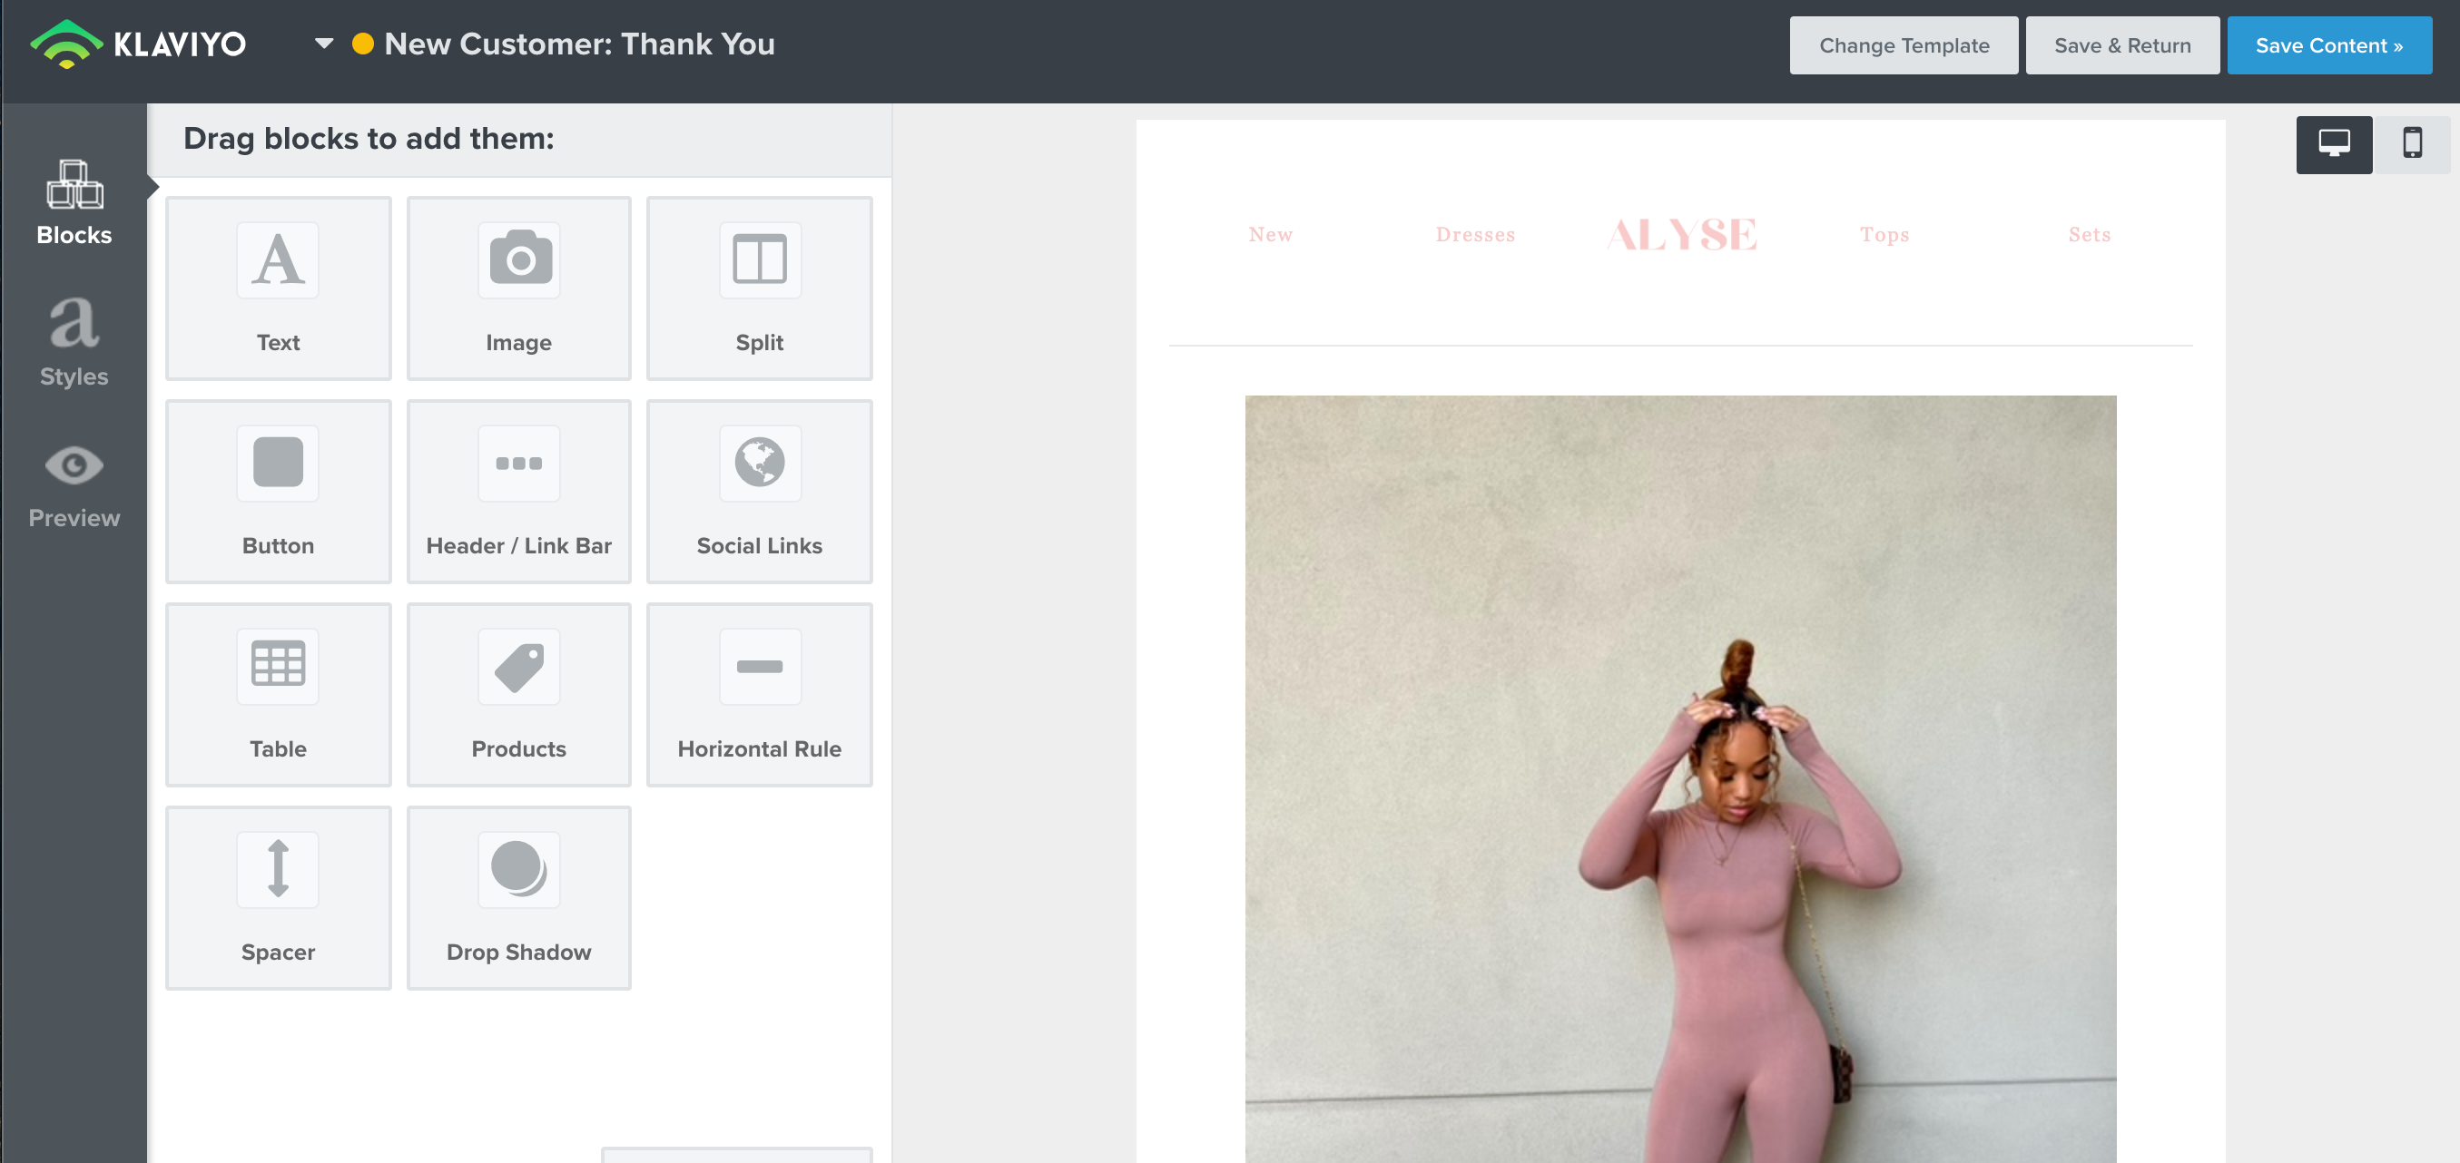Screen dimensions: 2460x1163
Task: Select the Social Links globe icon
Action: coord(760,463)
